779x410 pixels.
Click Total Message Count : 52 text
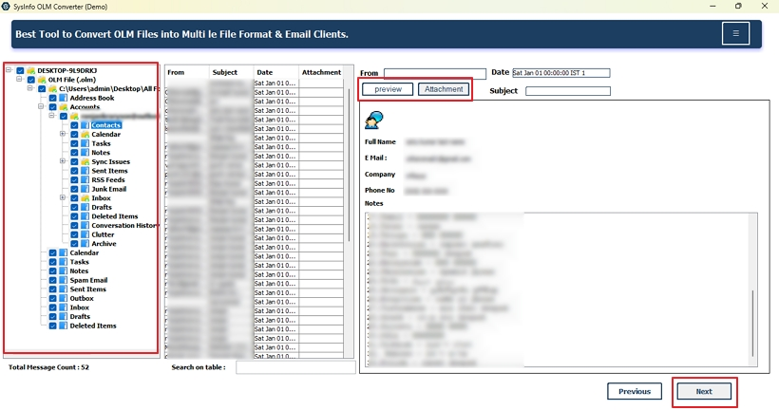click(x=48, y=367)
